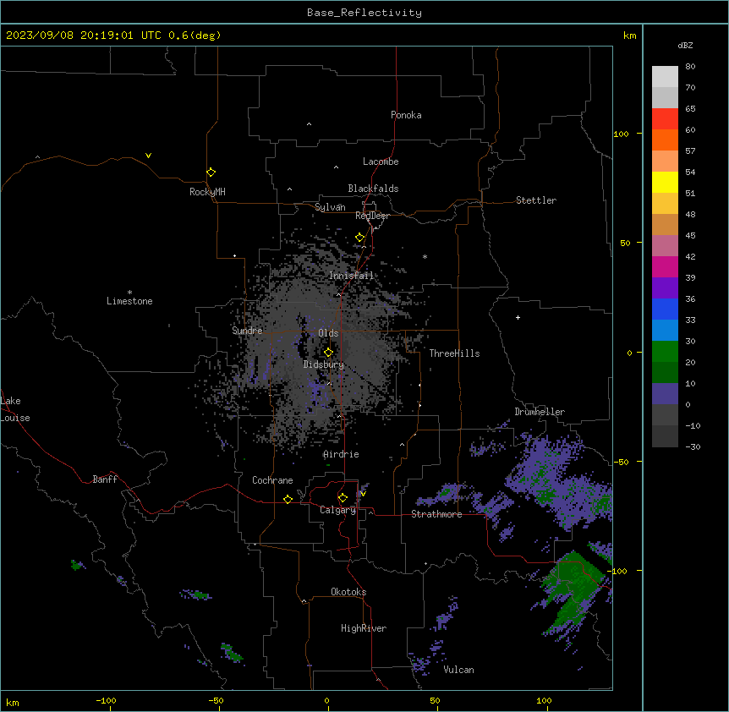Click the yellow diamond marker below Cochrane
729x712 pixels.
pos(288,499)
